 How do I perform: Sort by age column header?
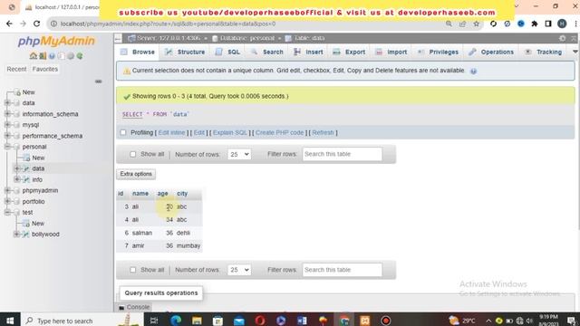coord(162,193)
